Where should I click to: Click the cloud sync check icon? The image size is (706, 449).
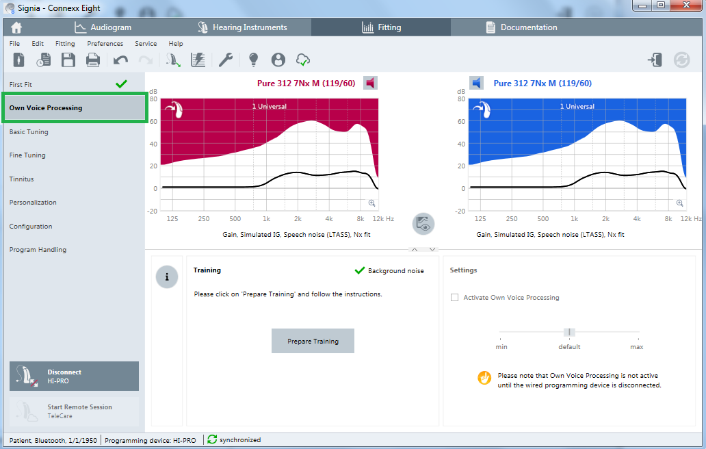click(x=303, y=60)
